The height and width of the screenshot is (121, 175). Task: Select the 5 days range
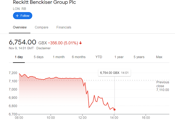coord(39,57)
